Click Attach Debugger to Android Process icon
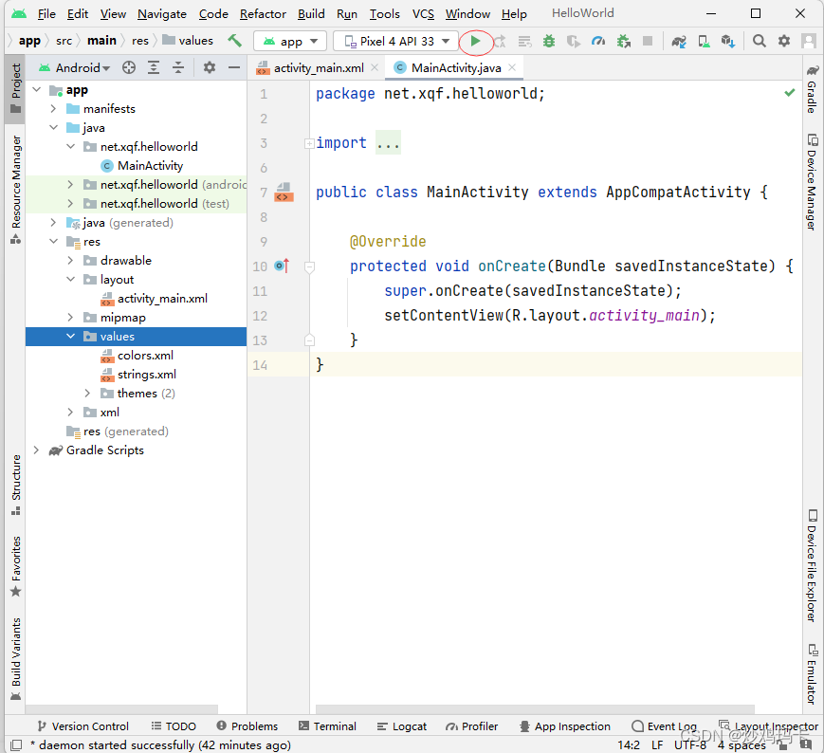The height and width of the screenshot is (753, 824). pyautogui.click(x=623, y=41)
